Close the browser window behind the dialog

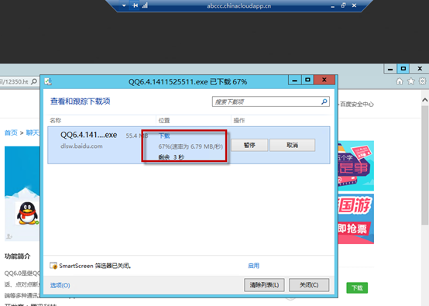click(x=420, y=68)
